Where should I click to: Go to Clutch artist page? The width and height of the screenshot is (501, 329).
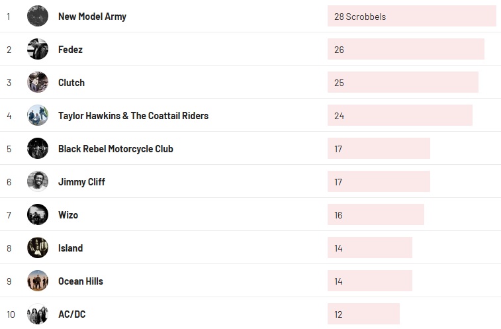coord(71,83)
